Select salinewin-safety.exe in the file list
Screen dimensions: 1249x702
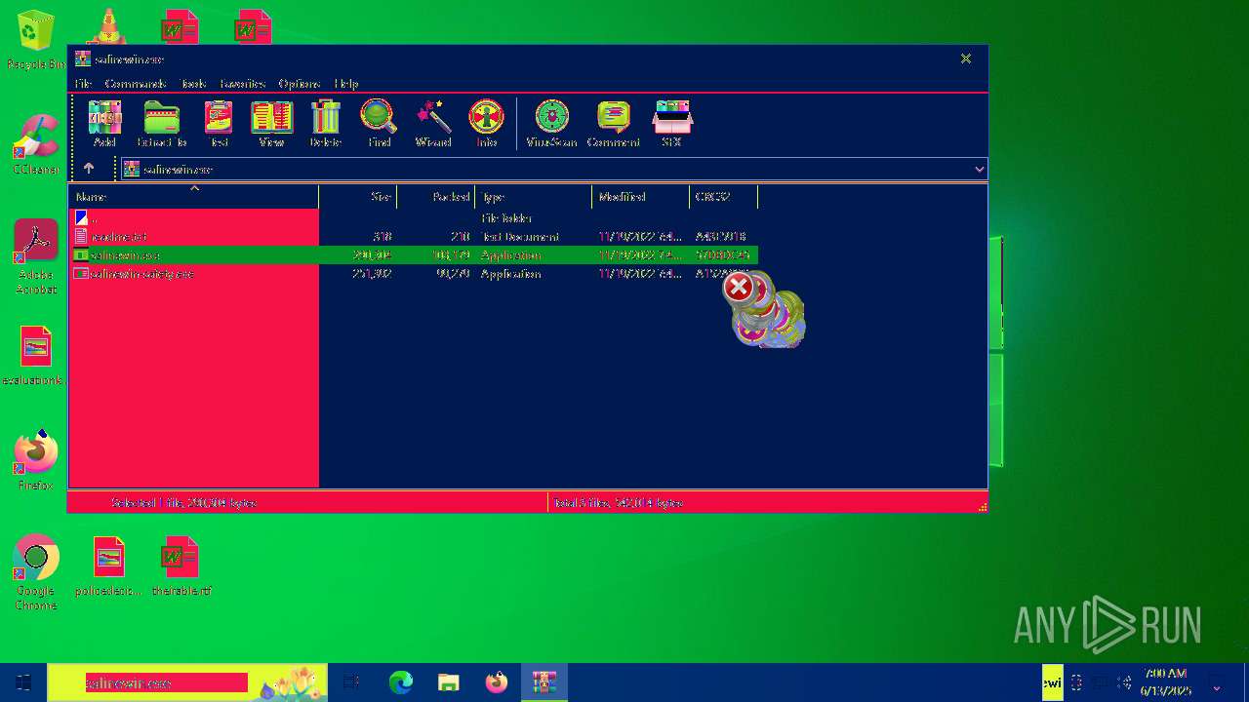(414, 274)
